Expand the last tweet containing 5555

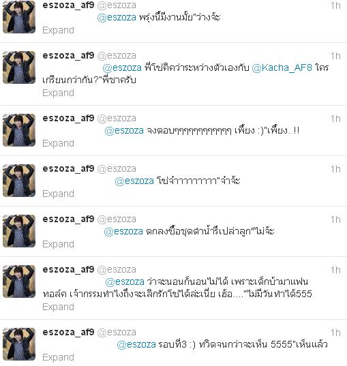pos(58,357)
